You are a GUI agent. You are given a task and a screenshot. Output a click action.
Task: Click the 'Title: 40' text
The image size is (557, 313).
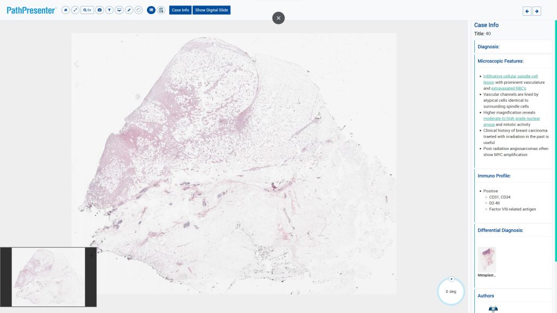[482, 34]
